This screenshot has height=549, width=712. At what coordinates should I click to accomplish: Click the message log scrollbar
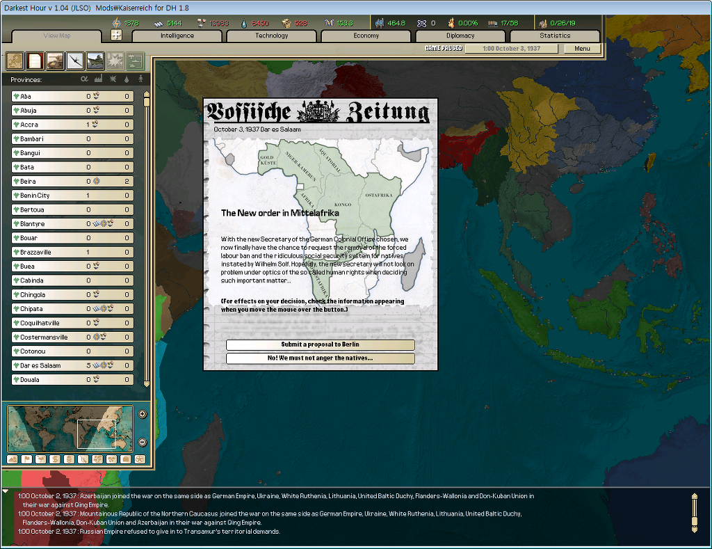(694, 513)
